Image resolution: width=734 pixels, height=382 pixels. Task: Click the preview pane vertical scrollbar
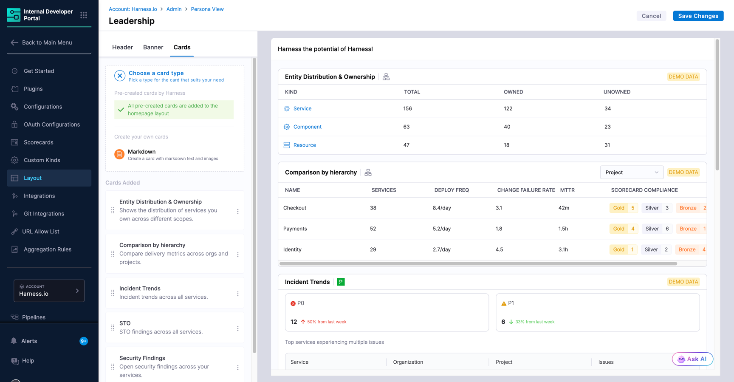[x=717, y=105]
